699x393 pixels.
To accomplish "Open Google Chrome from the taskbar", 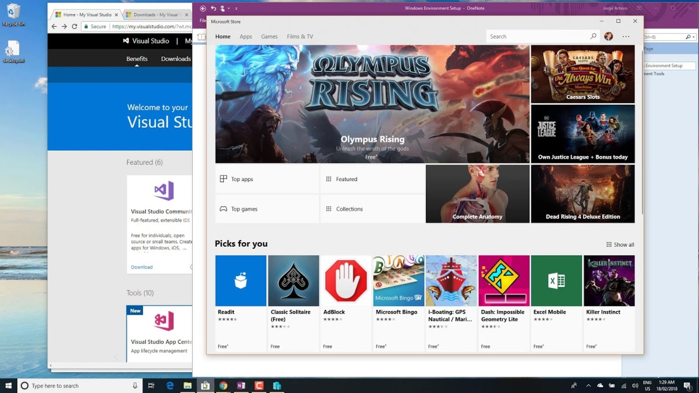I will point(224,386).
